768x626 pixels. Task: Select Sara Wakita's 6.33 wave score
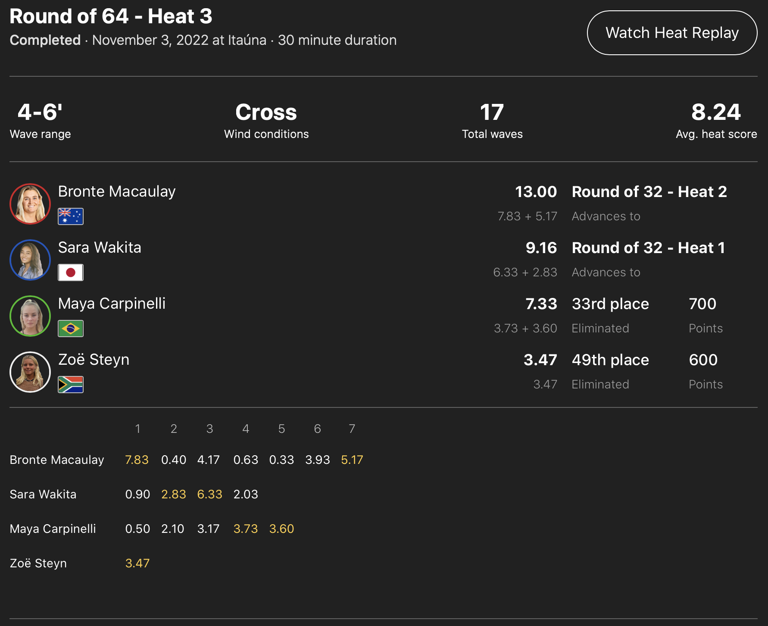coord(209,495)
